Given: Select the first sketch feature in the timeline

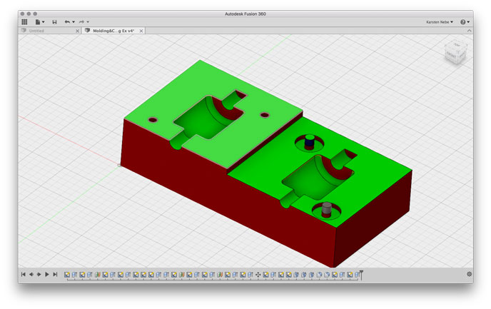Looking at the screenshot, I should coord(67,275).
